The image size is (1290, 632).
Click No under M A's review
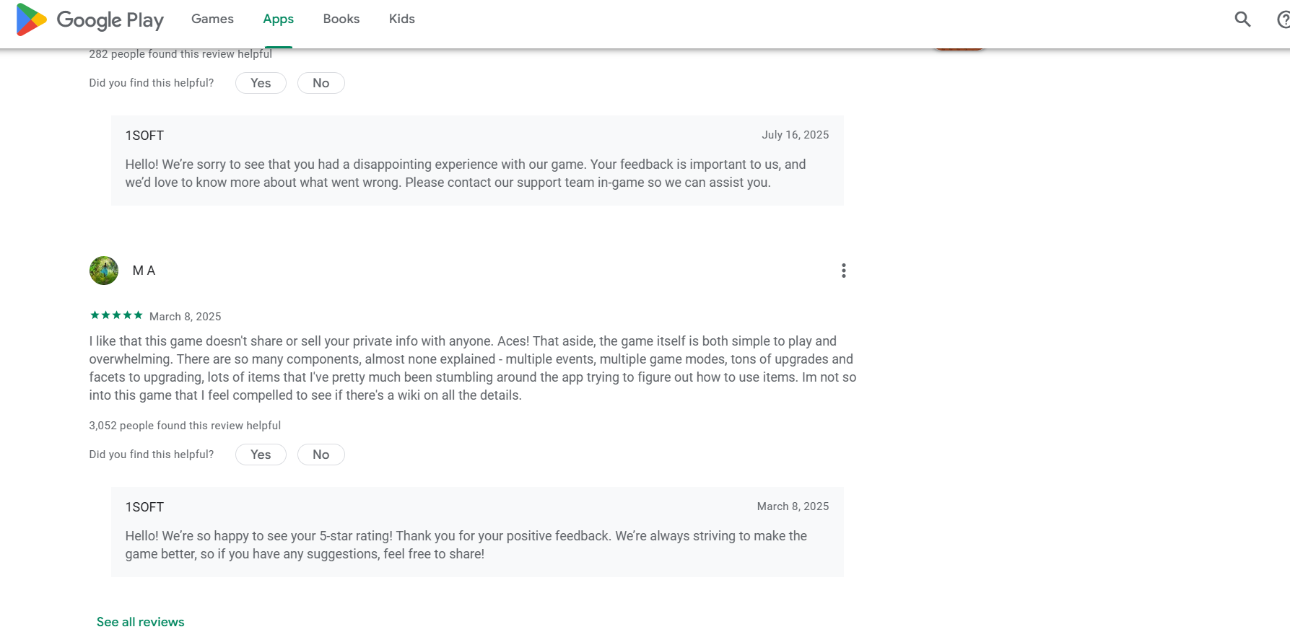tap(321, 454)
